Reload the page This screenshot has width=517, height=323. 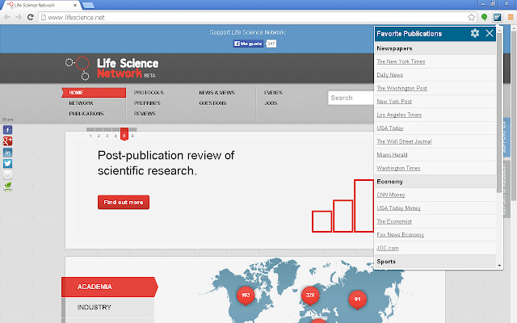pyautogui.click(x=31, y=17)
